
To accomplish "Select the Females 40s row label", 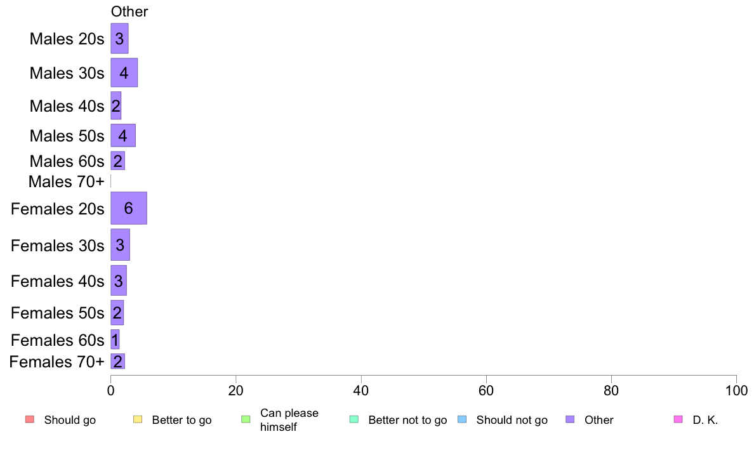I will tap(58, 281).
